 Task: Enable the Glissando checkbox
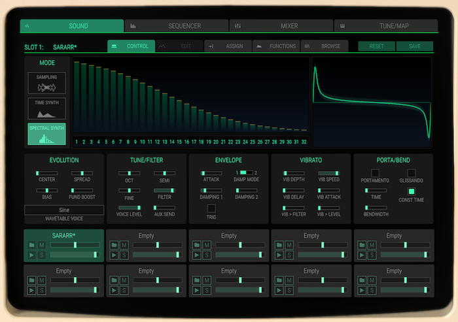pyautogui.click(x=412, y=172)
